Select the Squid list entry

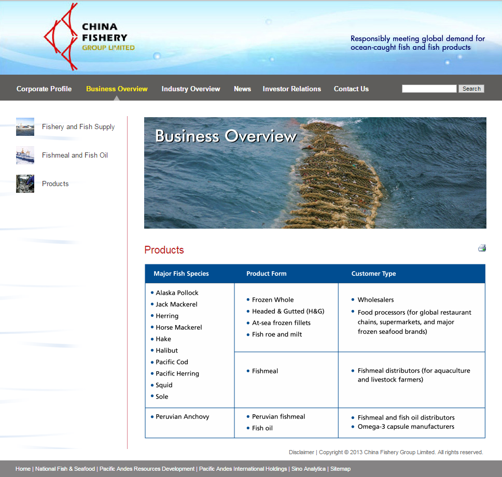[x=164, y=385]
